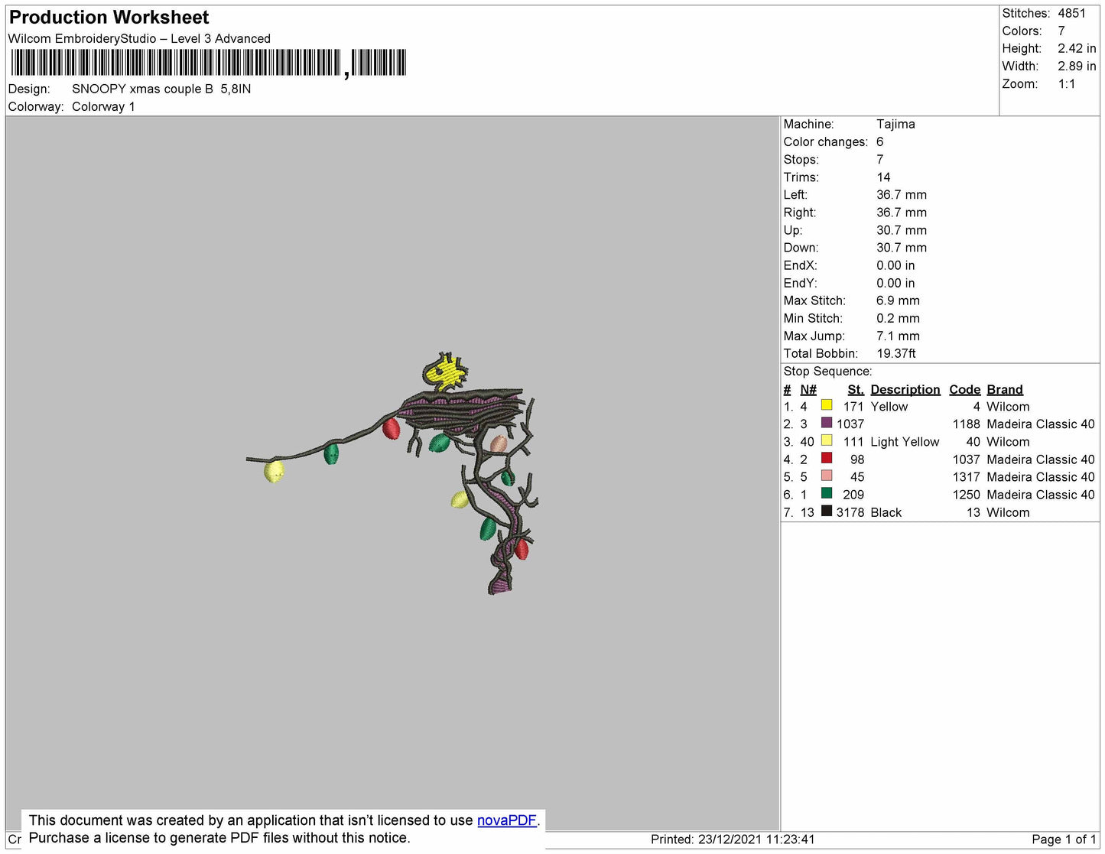Click the Black row stitch count 3178
This screenshot has width=1105, height=854.
pyautogui.click(x=850, y=512)
